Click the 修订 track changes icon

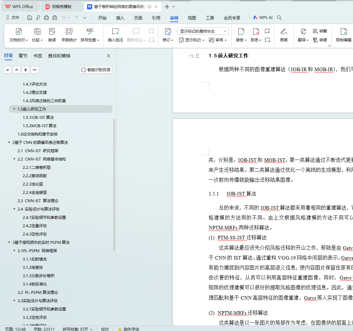coord(168,31)
